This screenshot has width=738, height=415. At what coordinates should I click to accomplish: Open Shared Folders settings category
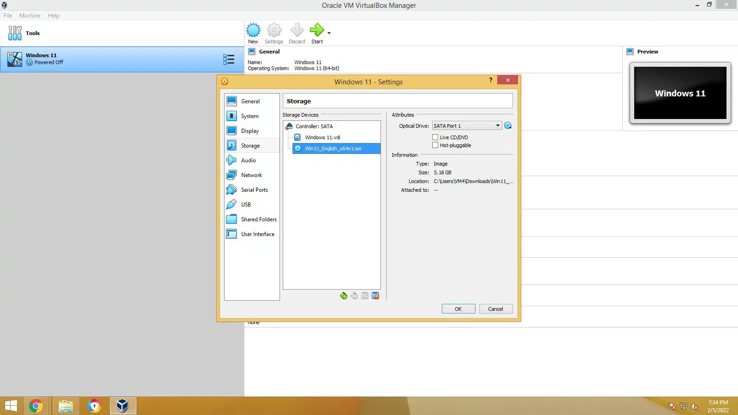point(252,219)
